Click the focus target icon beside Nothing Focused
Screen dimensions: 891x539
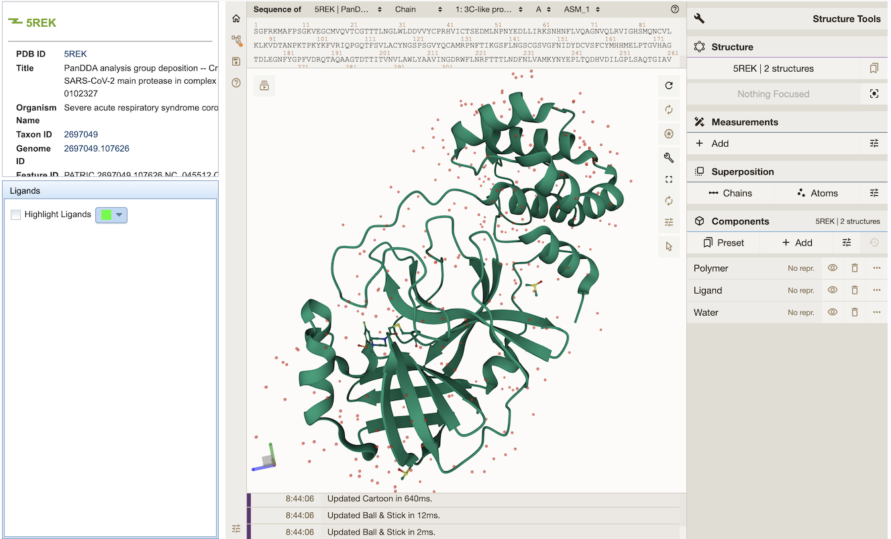[874, 94]
